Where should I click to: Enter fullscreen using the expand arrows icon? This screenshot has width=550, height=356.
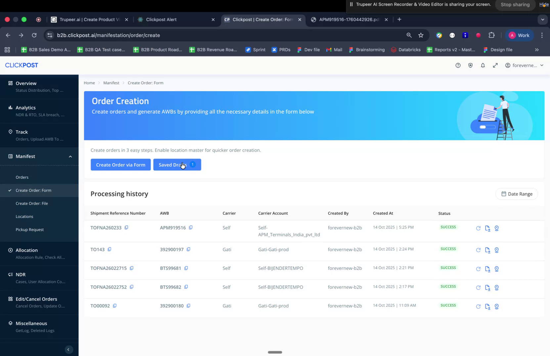[495, 65]
